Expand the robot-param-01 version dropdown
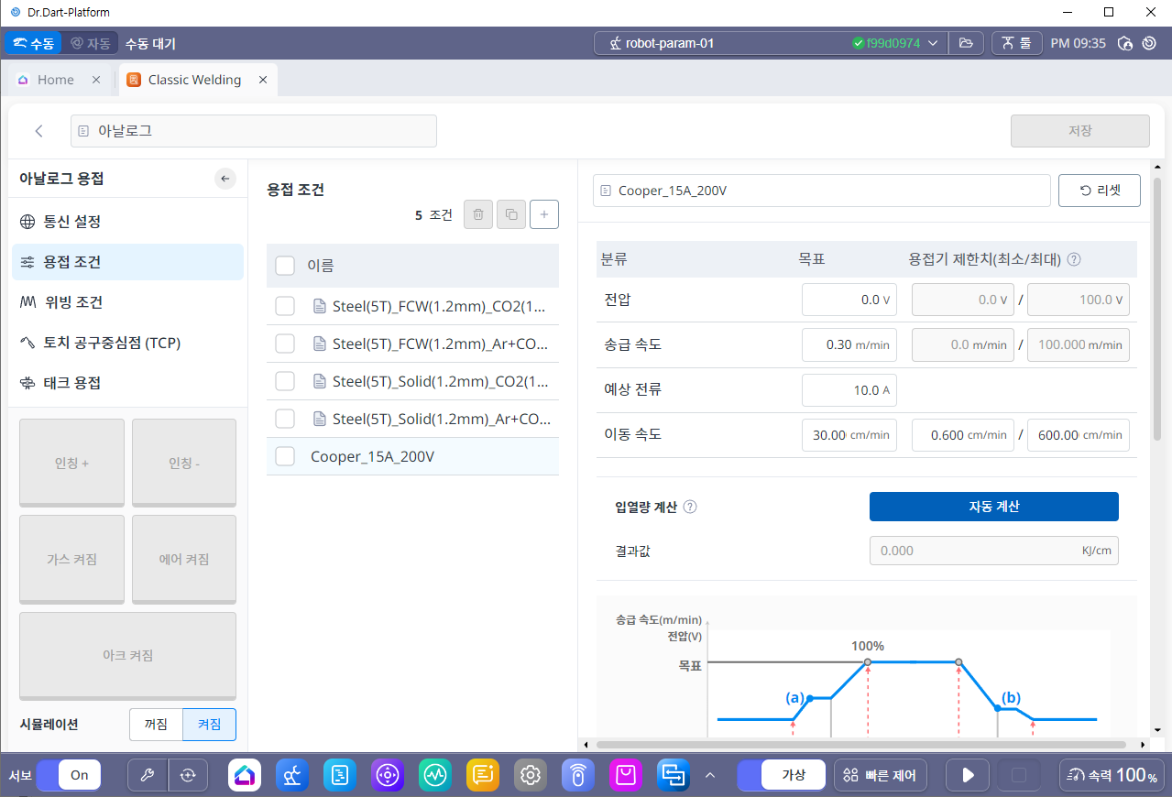Viewport: 1172px width, 797px height. [933, 43]
